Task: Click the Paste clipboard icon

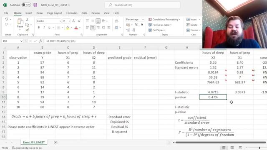Action: point(20,21)
